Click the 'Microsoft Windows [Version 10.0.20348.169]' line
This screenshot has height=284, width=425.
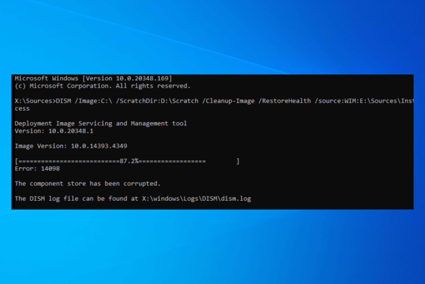(x=93, y=78)
